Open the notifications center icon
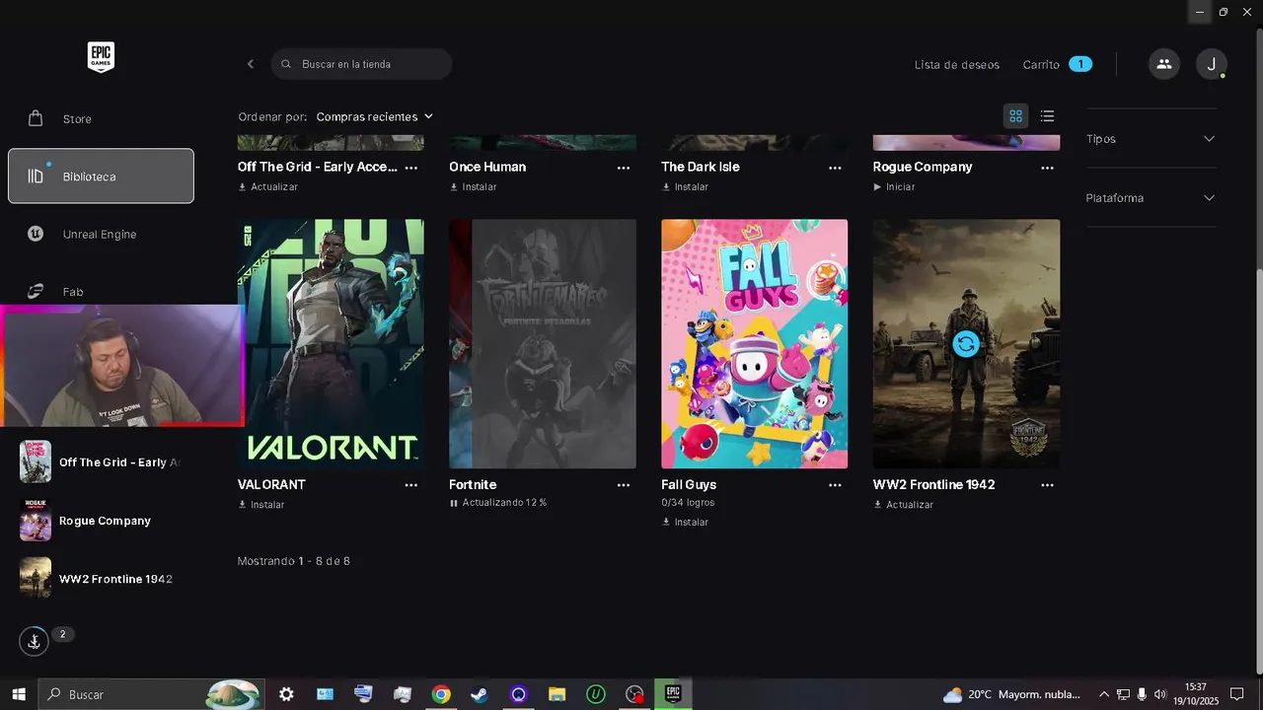 pyautogui.click(x=1236, y=694)
